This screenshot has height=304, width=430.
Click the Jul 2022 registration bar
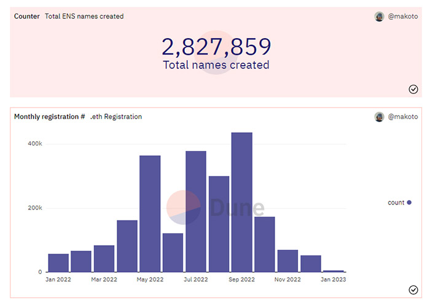tap(196, 212)
